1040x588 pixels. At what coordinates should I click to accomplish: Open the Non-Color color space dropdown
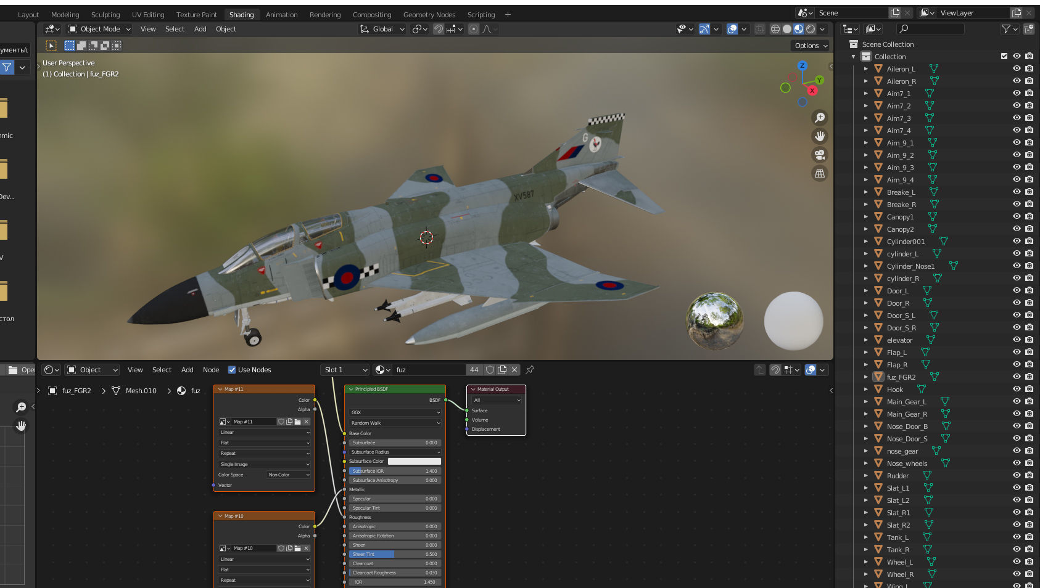pos(289,475)
